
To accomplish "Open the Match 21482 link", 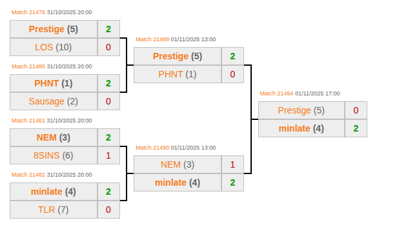I will 28,175.
